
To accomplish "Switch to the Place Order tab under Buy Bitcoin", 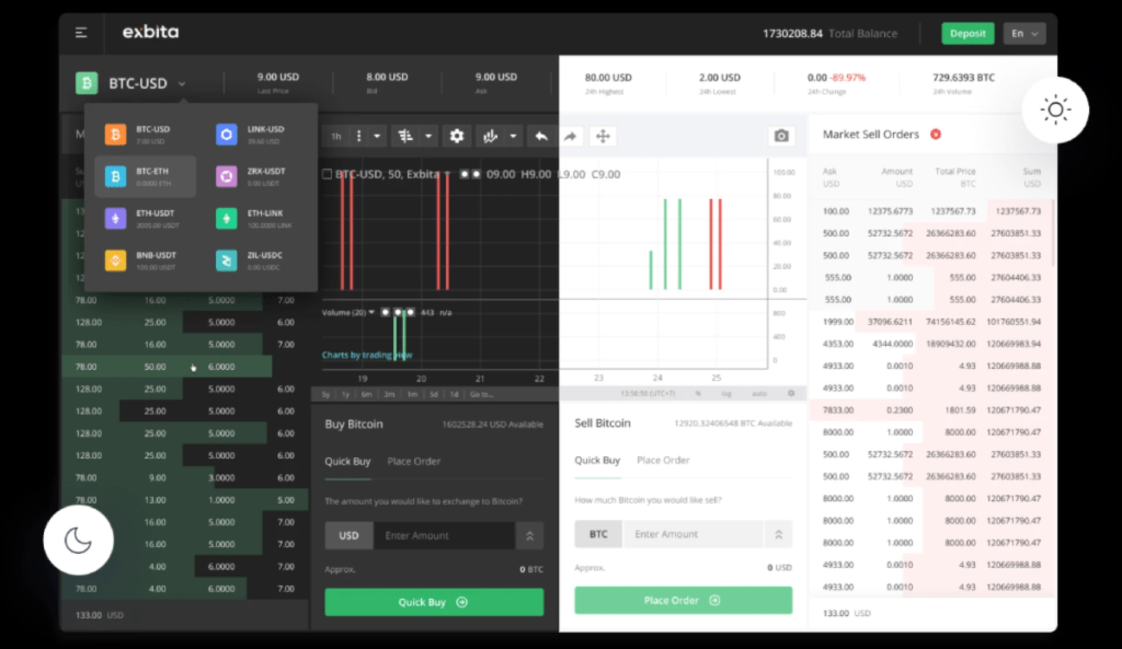I will pos(414,461).
